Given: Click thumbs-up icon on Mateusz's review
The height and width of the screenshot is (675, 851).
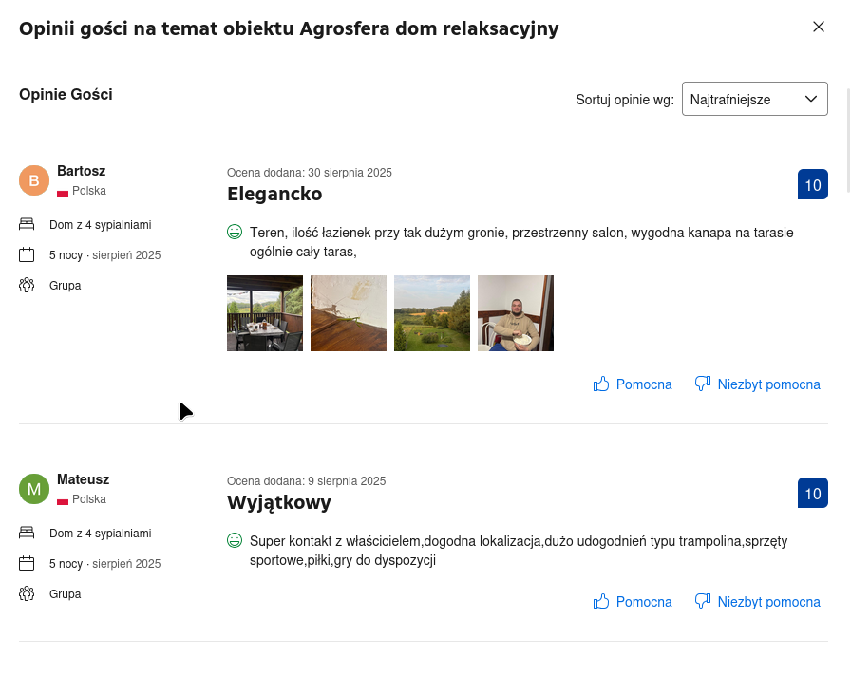Looking at the screenshot, I should click(x=601, y=602).
